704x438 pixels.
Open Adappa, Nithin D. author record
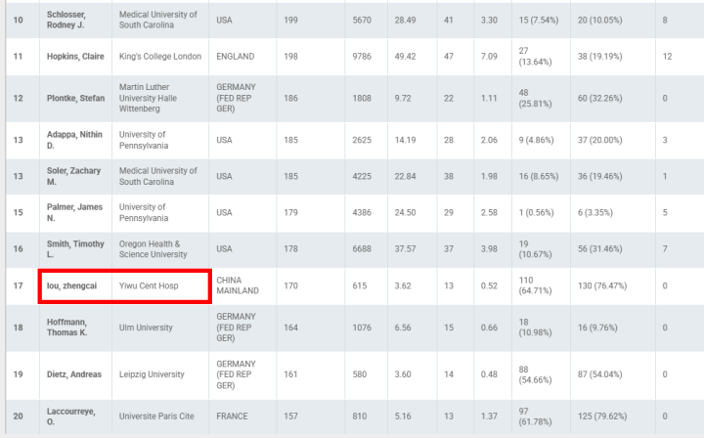tap(73, 140)
